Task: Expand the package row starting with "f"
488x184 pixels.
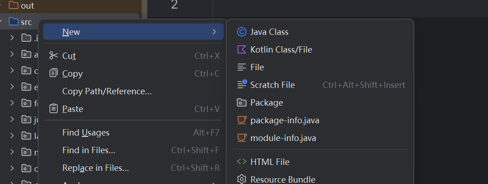Action: (12, 103)
